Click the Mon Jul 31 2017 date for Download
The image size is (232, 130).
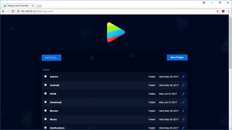pyautogui.click(x=168, y=102)
